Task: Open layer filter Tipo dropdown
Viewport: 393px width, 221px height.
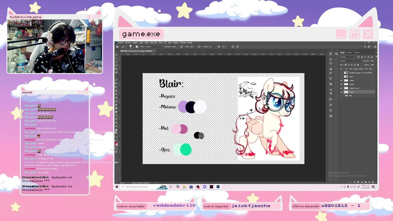Action: [x=348, y=57]
